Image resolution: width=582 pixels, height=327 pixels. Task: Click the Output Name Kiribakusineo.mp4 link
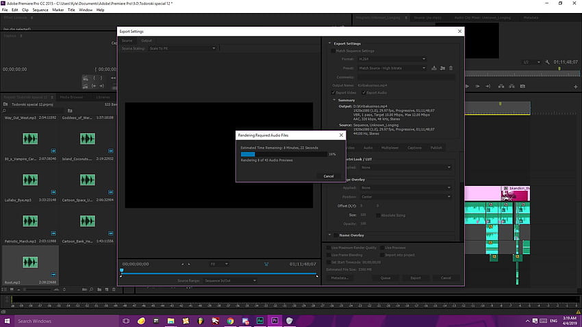(x=372, y=86)
